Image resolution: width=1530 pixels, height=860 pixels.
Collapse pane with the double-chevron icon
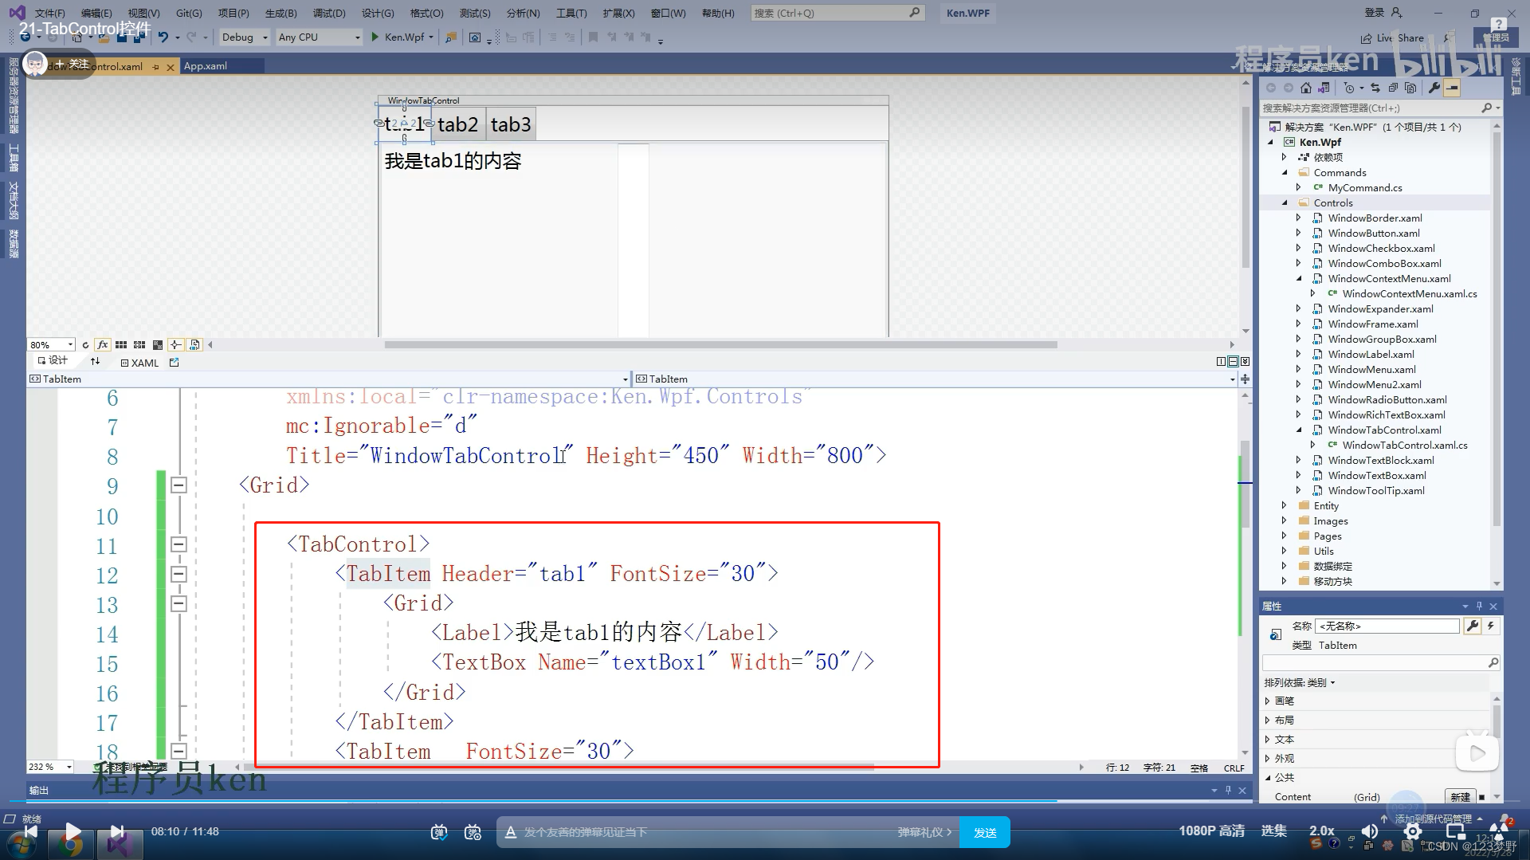pos(1246,362)
